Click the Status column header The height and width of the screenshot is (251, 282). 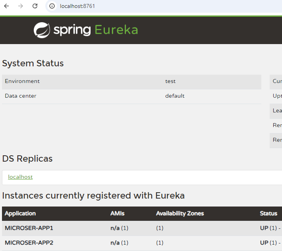pos(268,213)
